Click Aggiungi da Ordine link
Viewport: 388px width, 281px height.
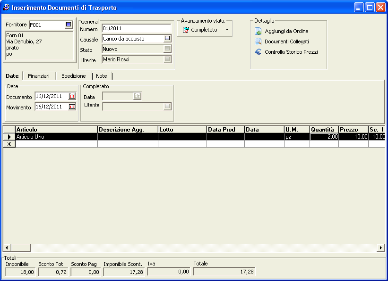(x=286, y=32)
